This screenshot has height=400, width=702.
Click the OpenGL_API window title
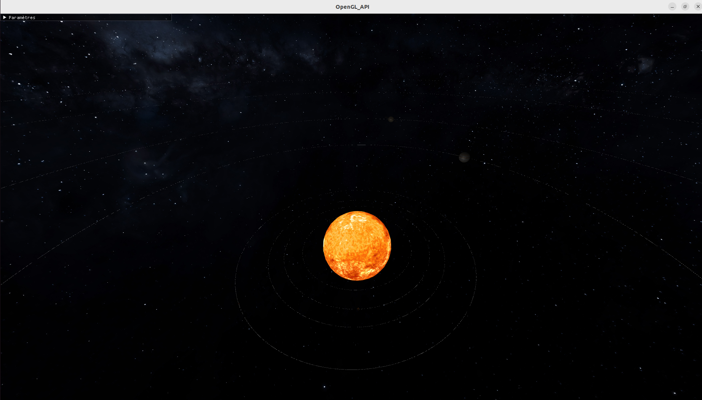pyautogui.click(x=352, y=7)
